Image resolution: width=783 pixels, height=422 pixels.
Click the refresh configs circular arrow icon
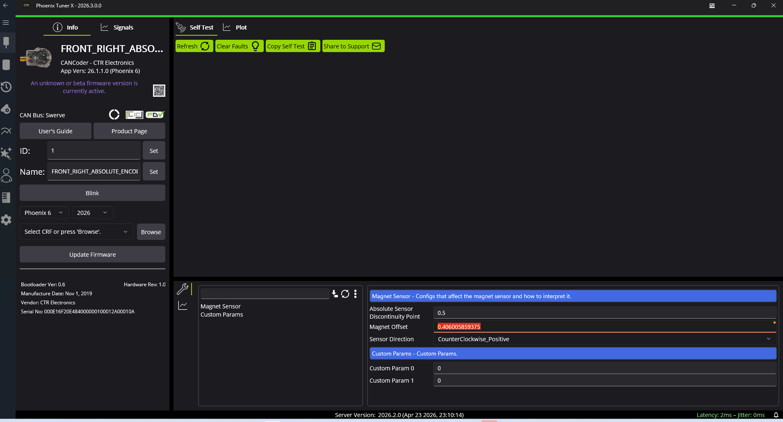(345, 294)
